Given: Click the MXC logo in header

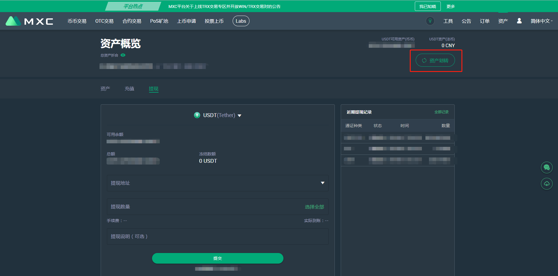Looking at the screenshot, I should point(29,21).
